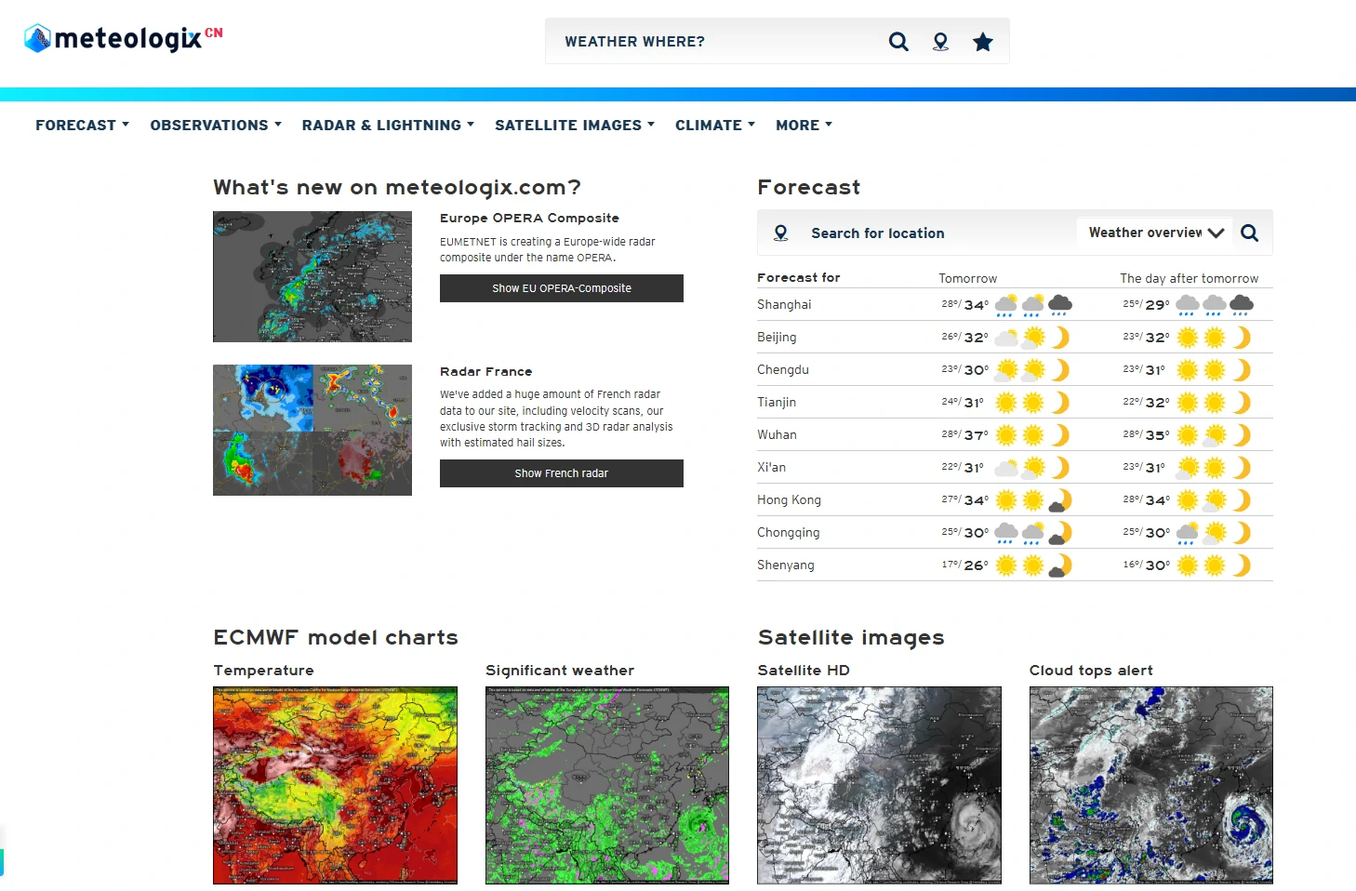1356x891 pixels.
Task: Open the Chengdu forecast
Action: [x=783, y=369]
